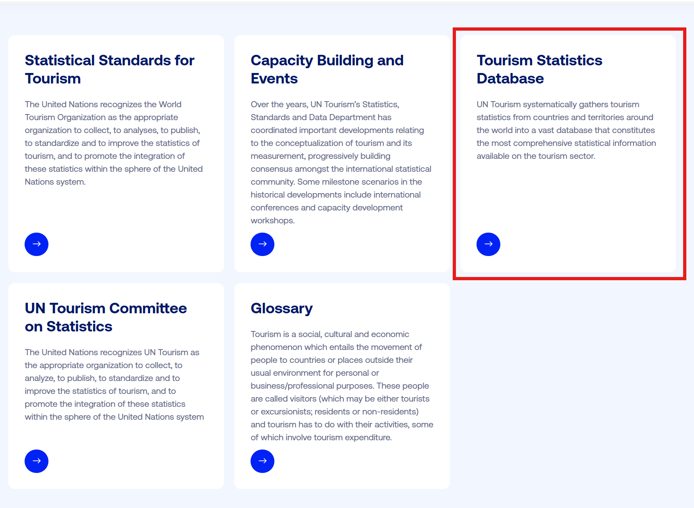The width and height of the screenshot is (694, 508).
Task: Click the description beginning 'Over the years, UN Tourism's'
Action: click(x=341, y=162)
